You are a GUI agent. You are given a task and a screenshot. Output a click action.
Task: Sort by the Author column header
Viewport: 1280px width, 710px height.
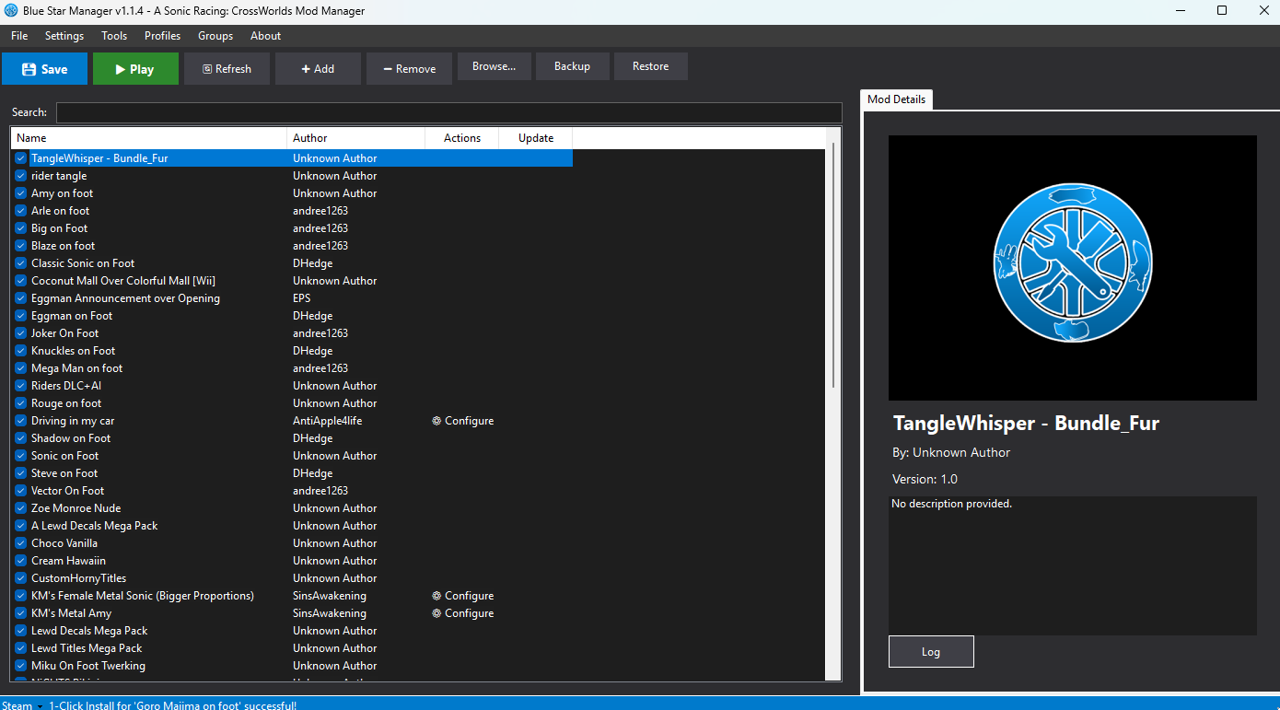(x=356, y=138)
